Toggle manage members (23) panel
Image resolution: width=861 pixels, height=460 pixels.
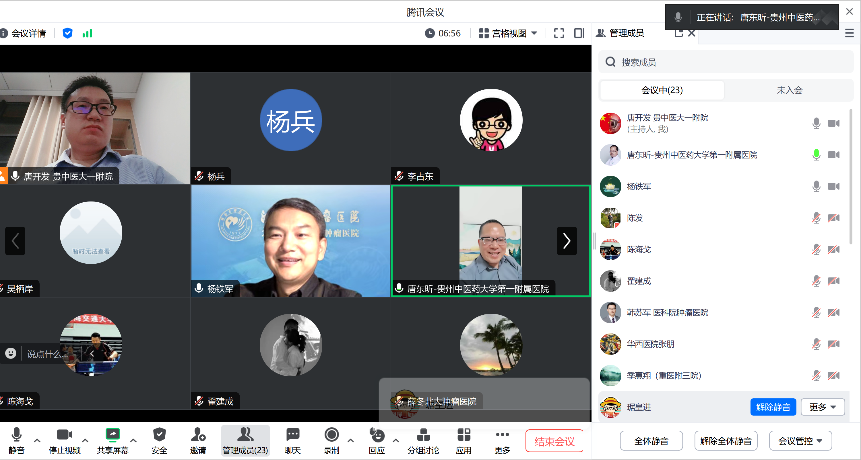[x=245, y=441]
